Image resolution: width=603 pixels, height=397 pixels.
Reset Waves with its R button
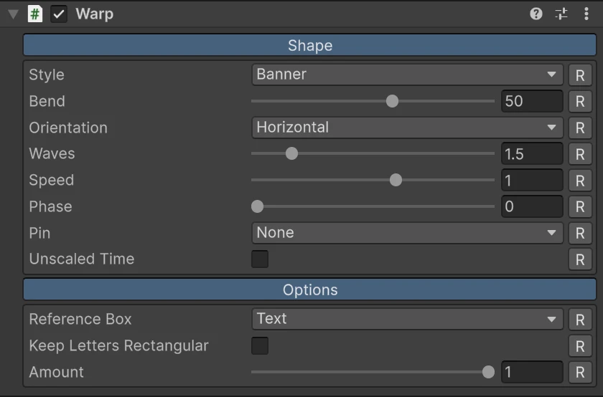click(580, 154)
